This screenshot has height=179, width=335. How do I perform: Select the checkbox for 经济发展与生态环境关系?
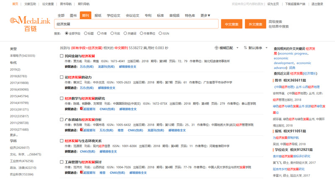point(62,141)
